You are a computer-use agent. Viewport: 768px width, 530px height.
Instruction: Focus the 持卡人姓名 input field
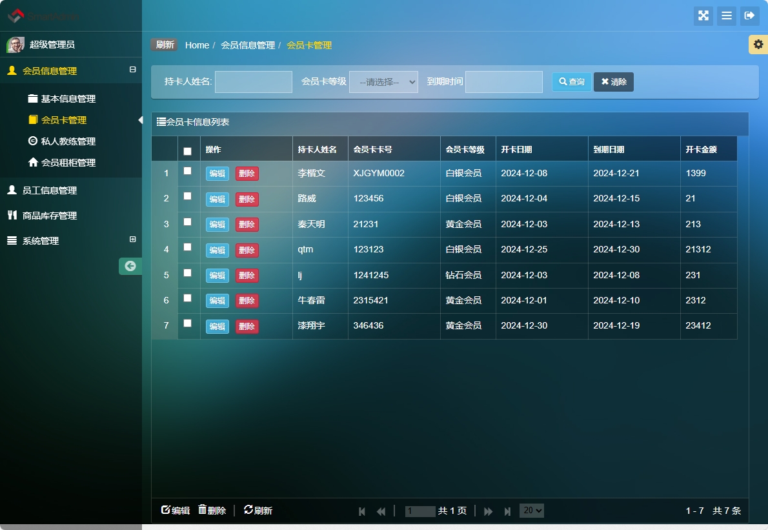(x=254, y=82)
